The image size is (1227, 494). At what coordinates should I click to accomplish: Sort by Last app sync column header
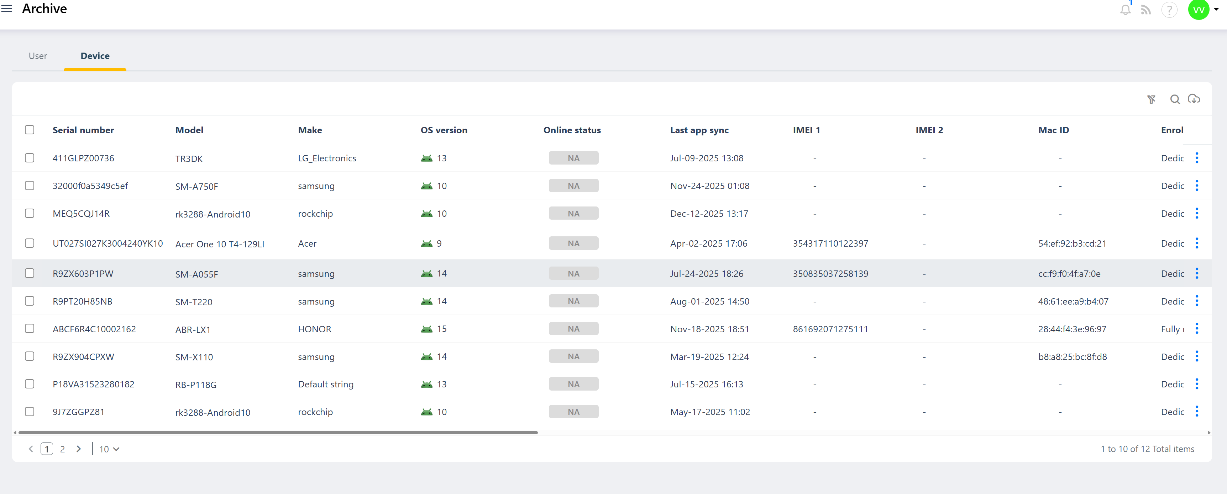699,130
